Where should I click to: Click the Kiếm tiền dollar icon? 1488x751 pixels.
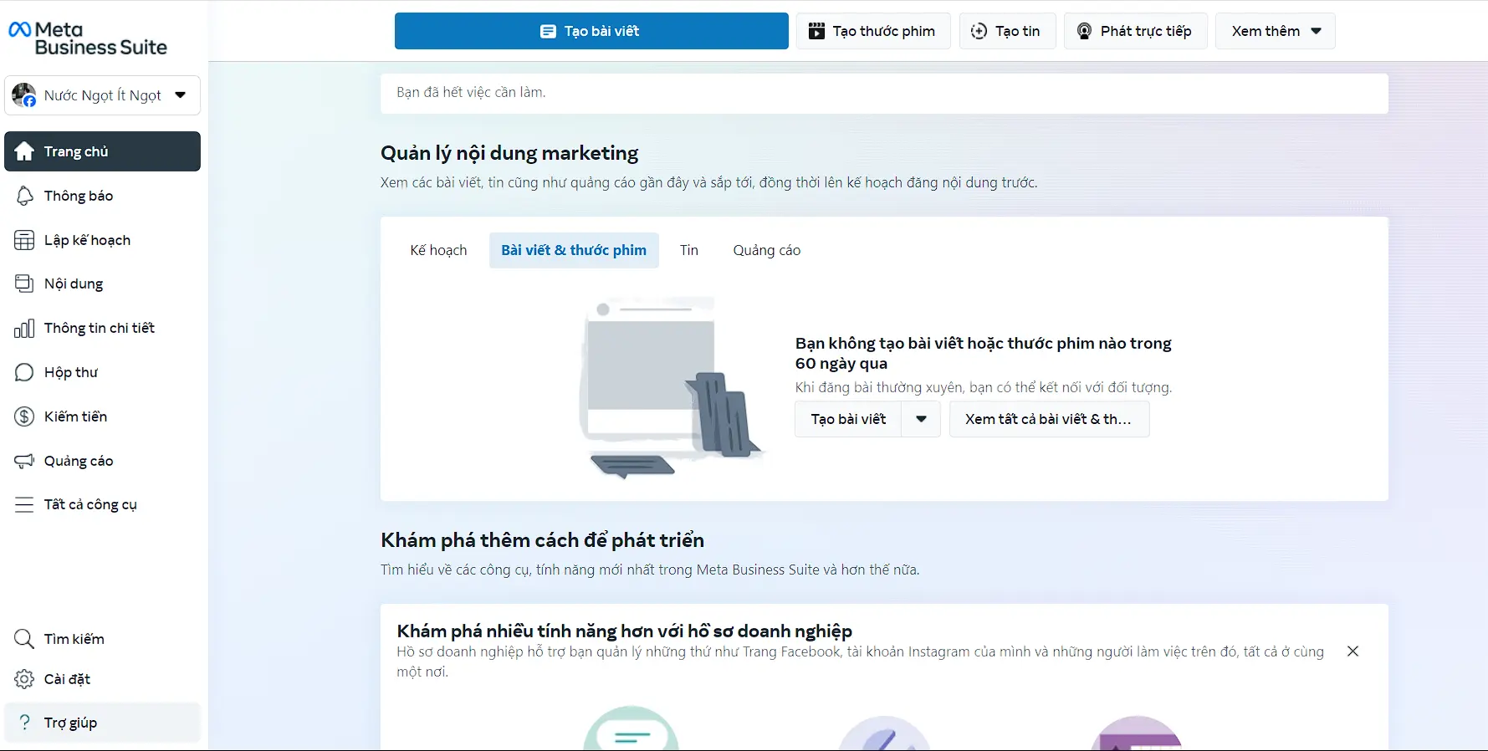coord(24,416)
